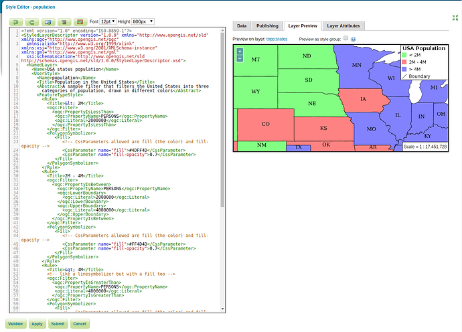Viewport: 462px width, 332px height.
Task: Click the insert image toolbar button
Action: coord(80,22)
